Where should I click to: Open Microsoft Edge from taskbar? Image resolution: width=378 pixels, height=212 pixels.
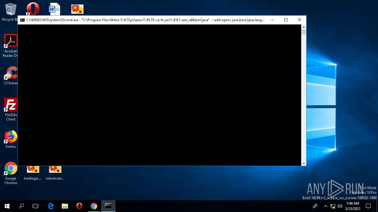click(x=50, y=206)
